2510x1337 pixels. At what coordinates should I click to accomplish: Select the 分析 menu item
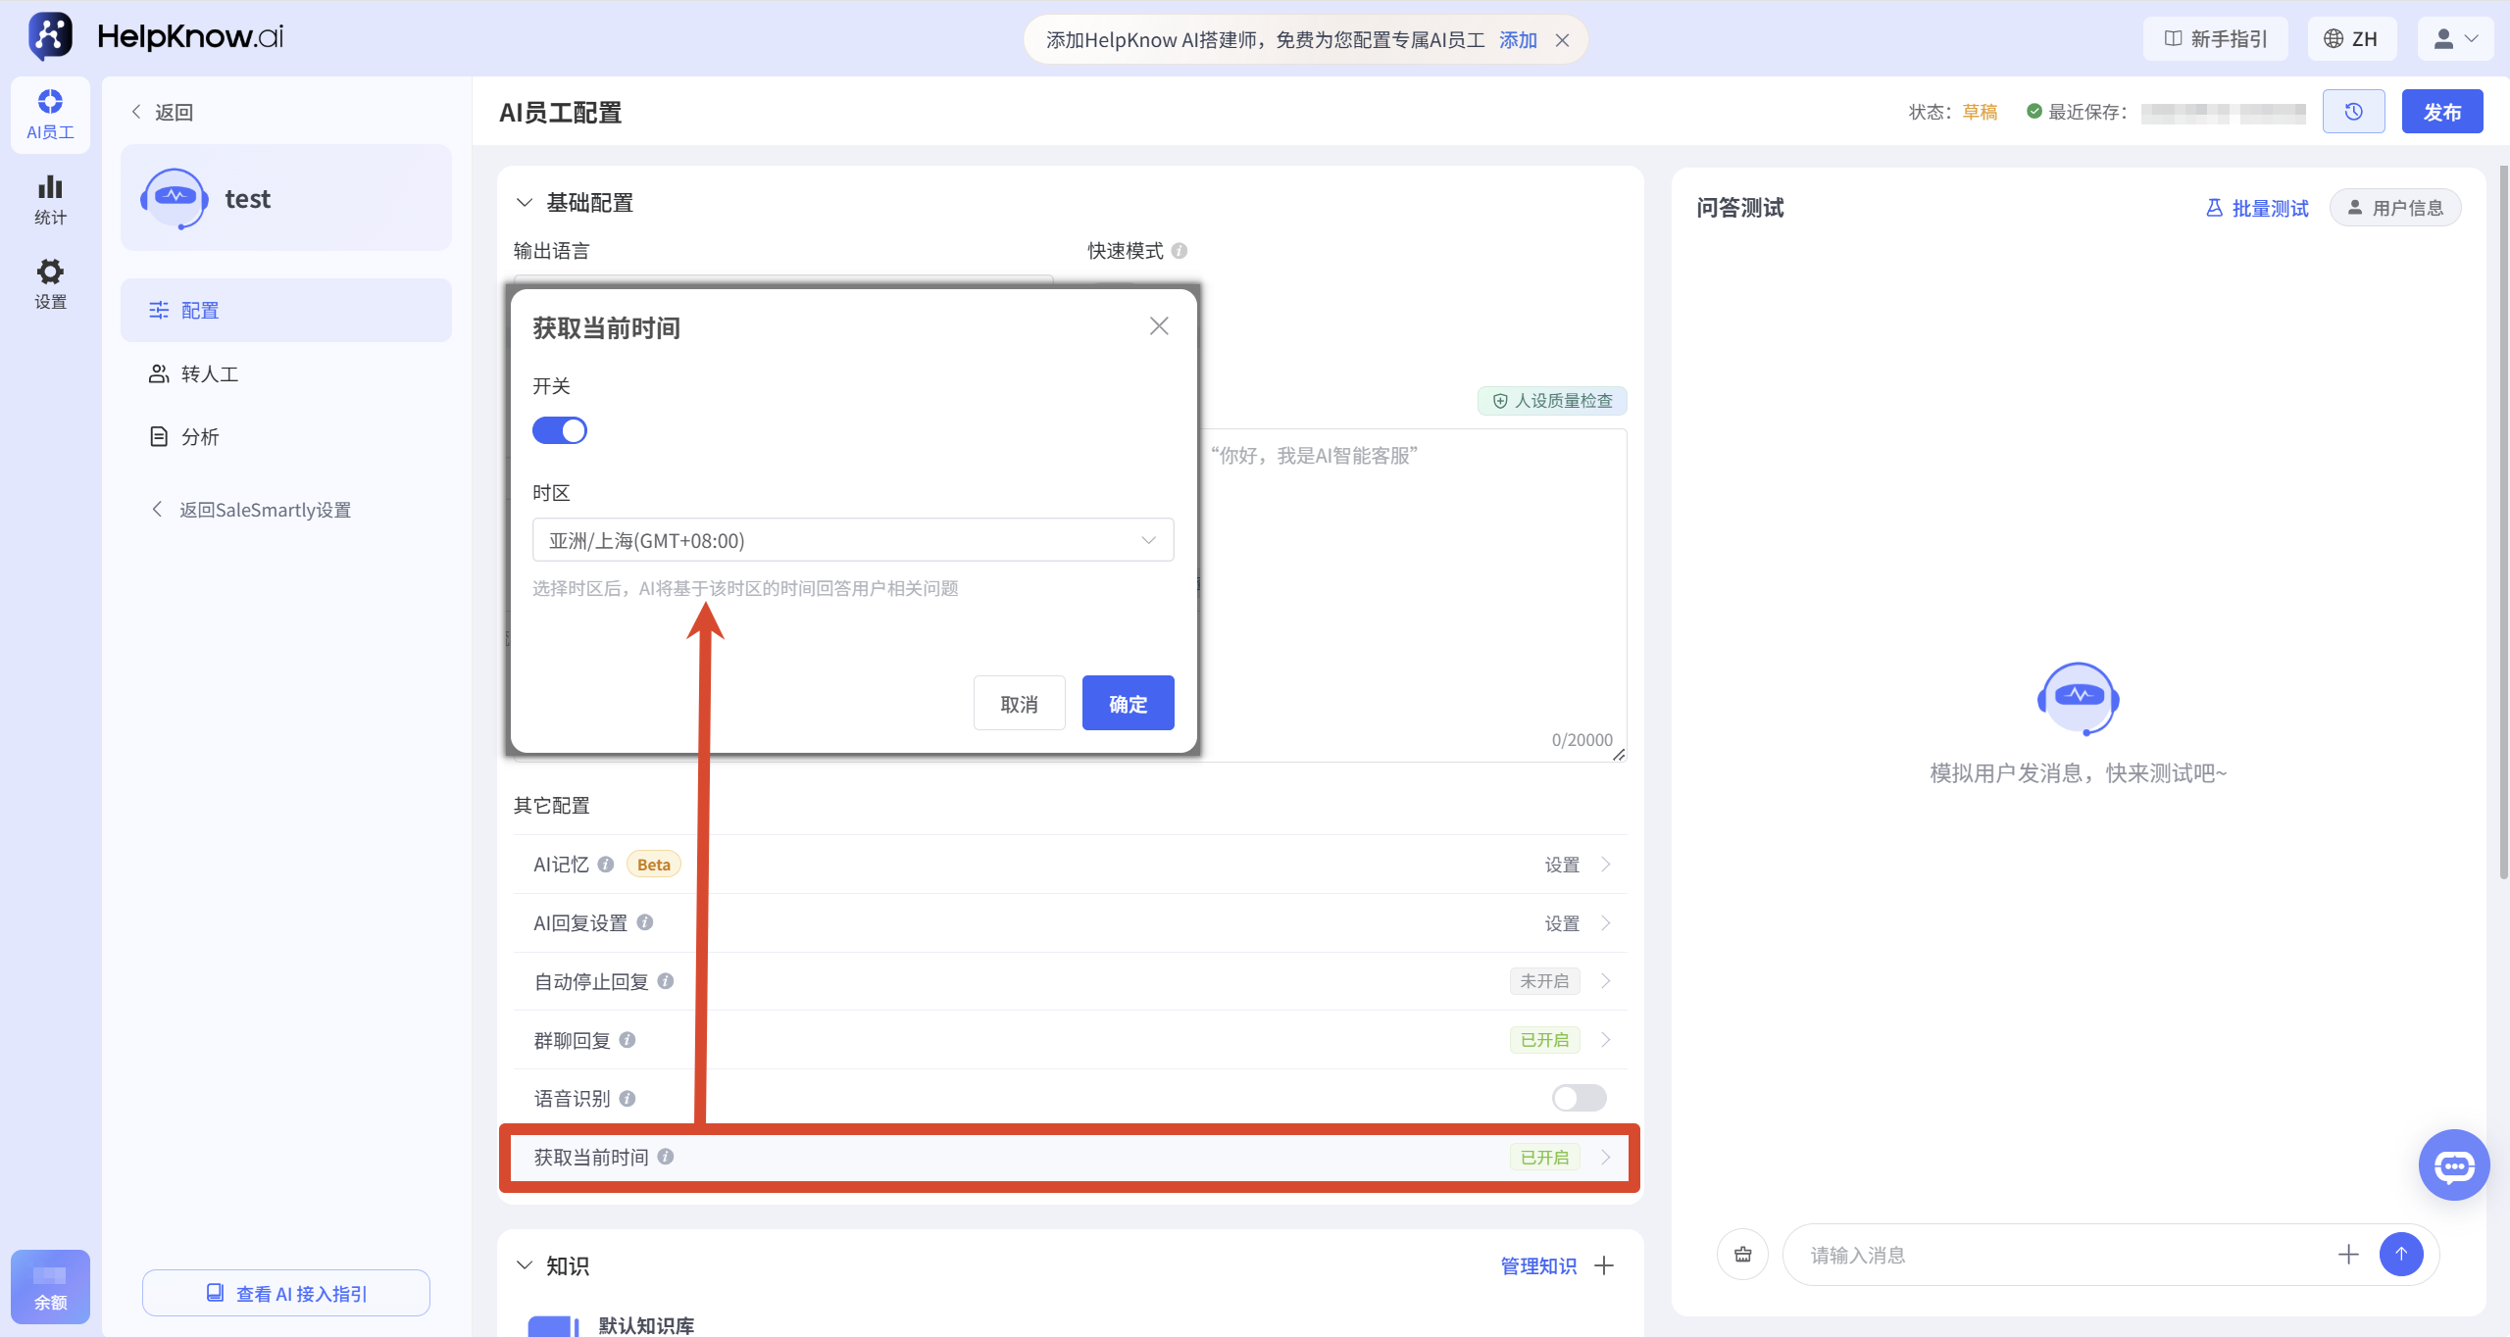pyautogui.click(x=286, y=436)
